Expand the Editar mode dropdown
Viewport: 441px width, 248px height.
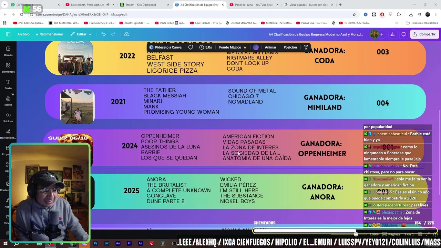(81, 34)
